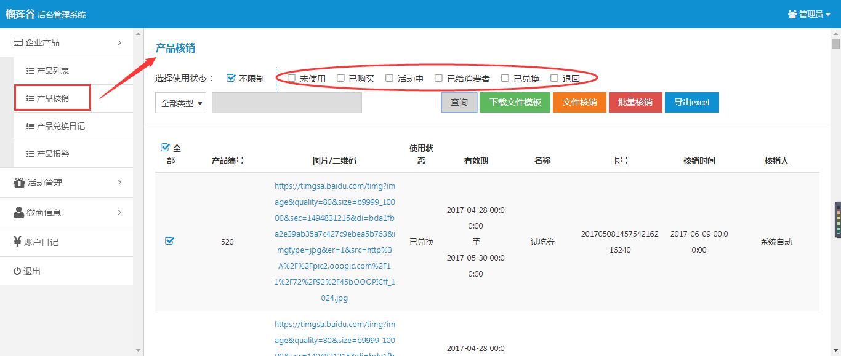Select the 退回 status checkbox

[554, 78]
